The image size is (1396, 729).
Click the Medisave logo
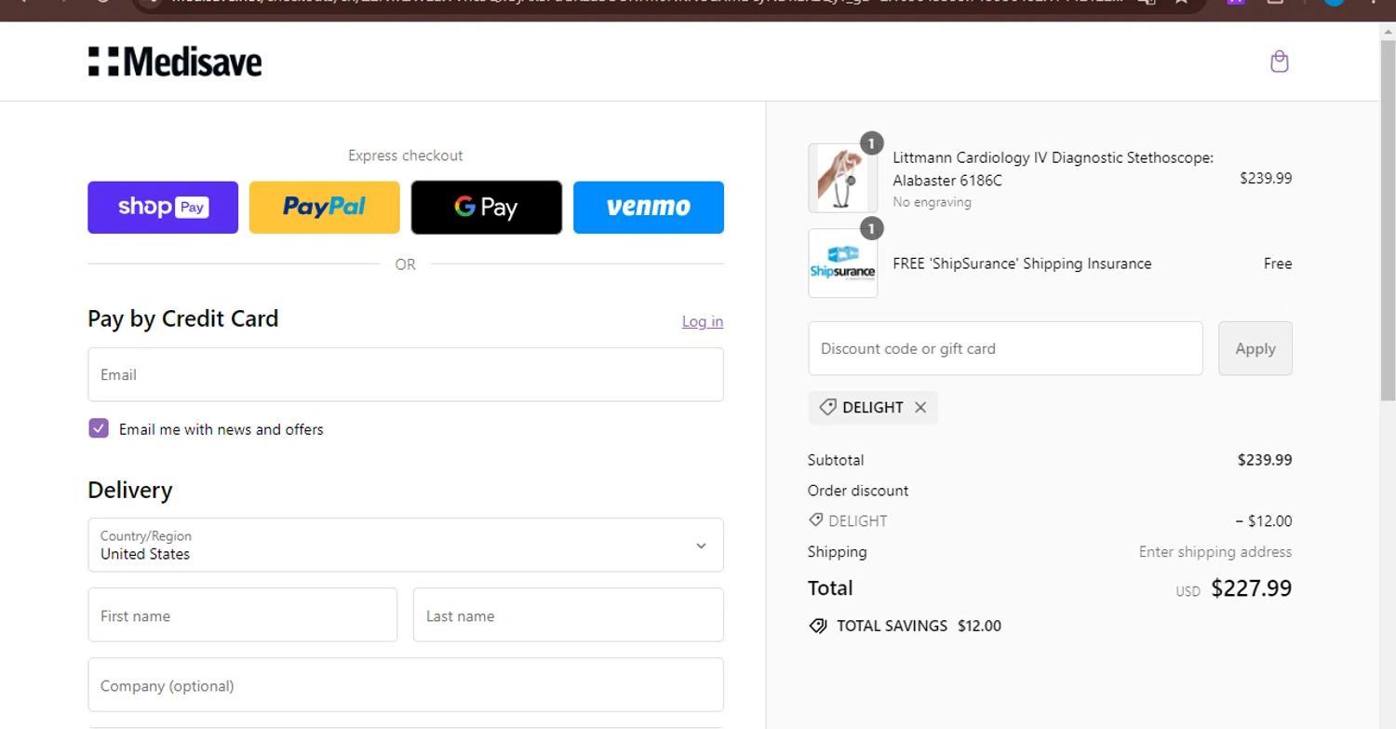tap(175, 61)
